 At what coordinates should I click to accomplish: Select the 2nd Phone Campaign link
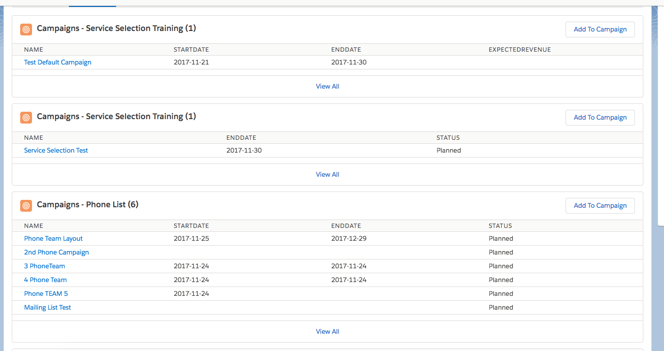click(56, 253)
